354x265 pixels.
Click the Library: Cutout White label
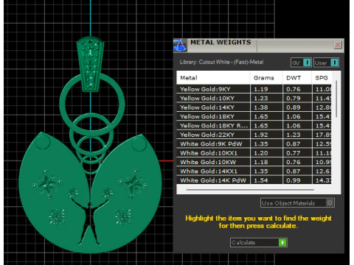coord(221,62)
